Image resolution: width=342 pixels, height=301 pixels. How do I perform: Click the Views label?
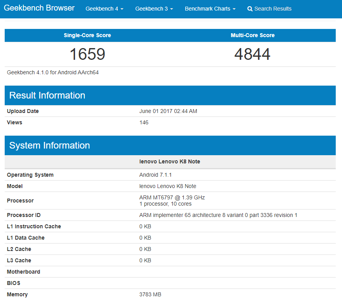pyautogui.click(x=14, y=122)
